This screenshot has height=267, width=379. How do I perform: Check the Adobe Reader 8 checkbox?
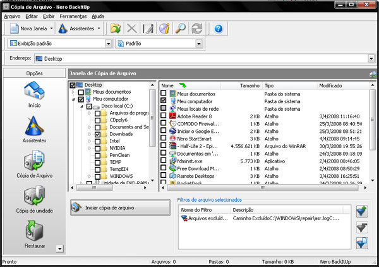coord(164,116)
